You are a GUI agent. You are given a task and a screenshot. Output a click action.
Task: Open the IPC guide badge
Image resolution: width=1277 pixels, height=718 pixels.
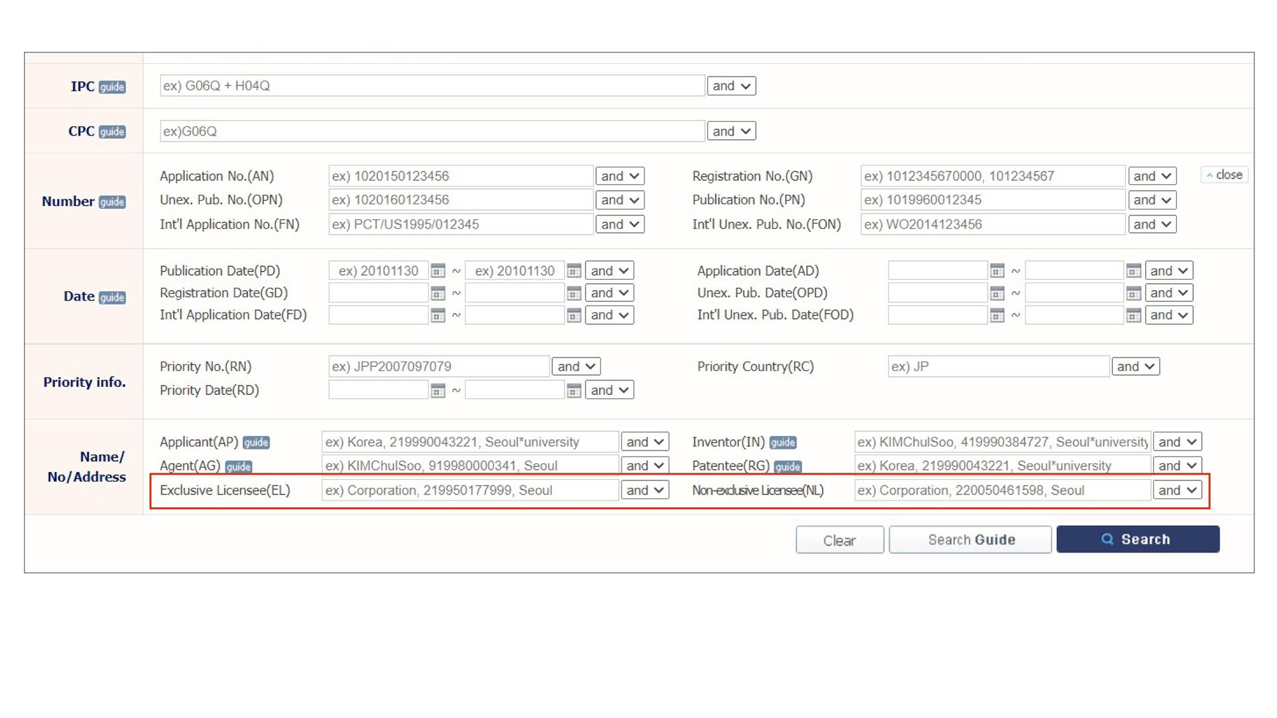[112, 87]
